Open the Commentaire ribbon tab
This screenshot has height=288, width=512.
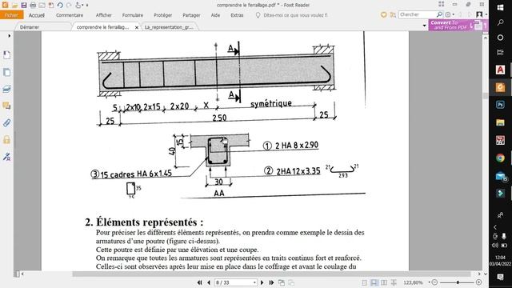point(70,15)
